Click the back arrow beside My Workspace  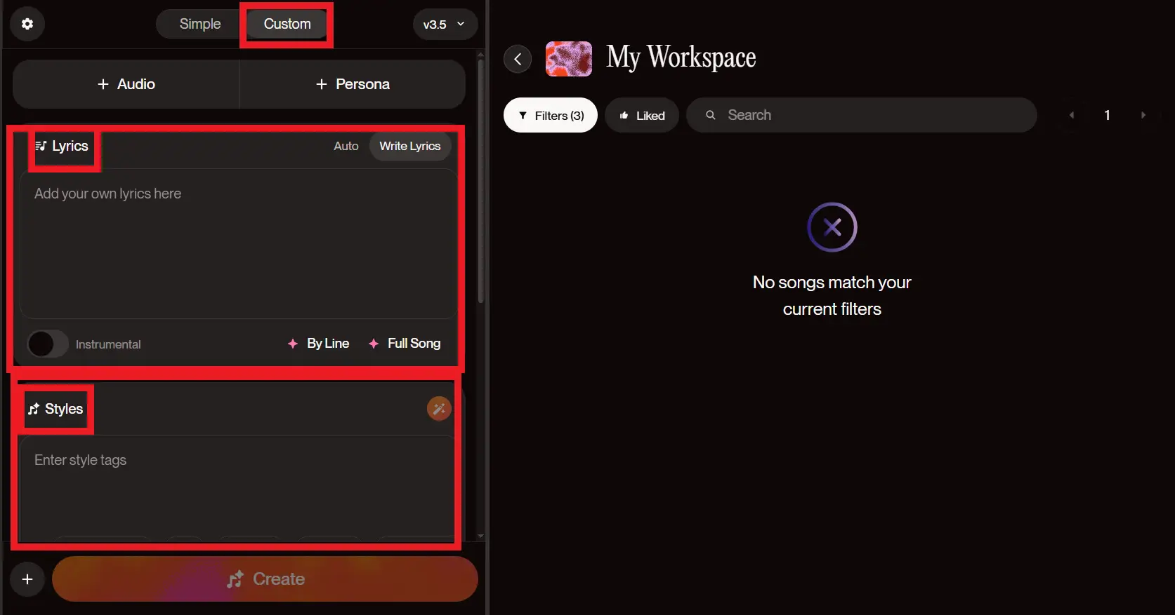[x=518, y=60]
